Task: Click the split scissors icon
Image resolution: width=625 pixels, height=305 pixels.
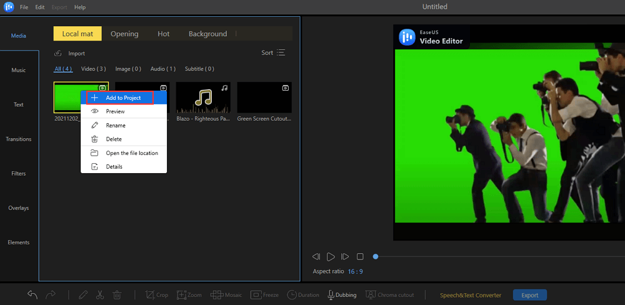Action: [100, 295]
